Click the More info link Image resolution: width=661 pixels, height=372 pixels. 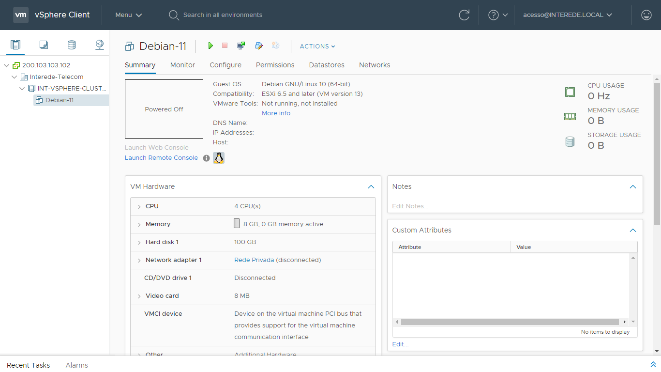point(276,113)
